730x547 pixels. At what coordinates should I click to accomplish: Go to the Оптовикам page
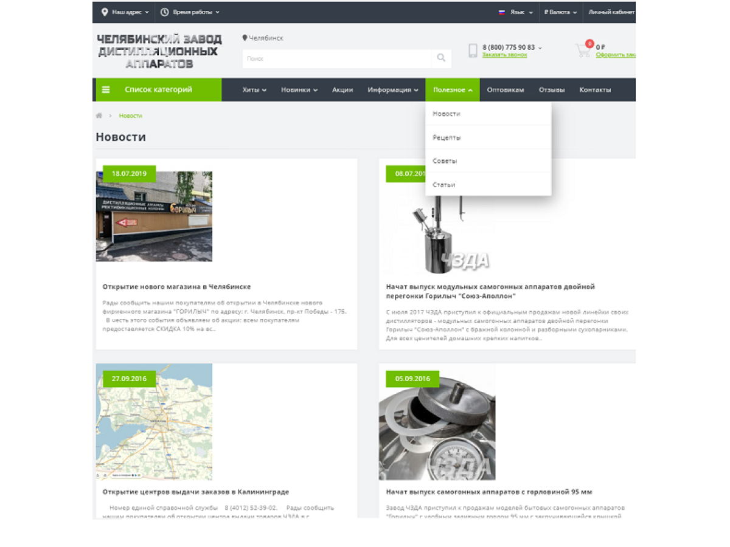(x=505, y=90)
